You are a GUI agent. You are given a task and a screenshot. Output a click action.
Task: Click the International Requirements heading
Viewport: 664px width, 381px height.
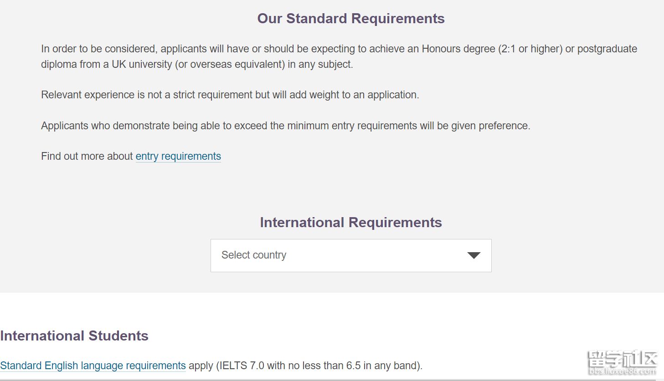pos(350,222)
